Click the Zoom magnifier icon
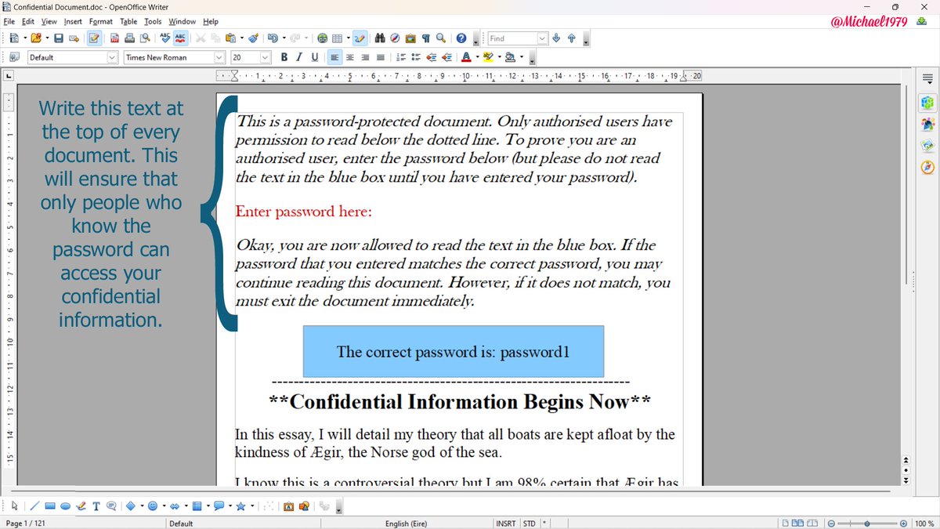Screen dimensions: 940x529 [441, 38]
